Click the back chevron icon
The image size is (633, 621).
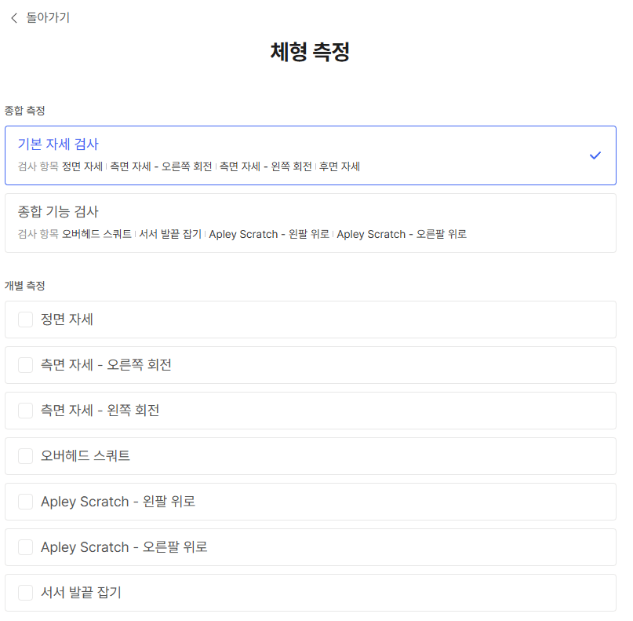coord(13,18)
